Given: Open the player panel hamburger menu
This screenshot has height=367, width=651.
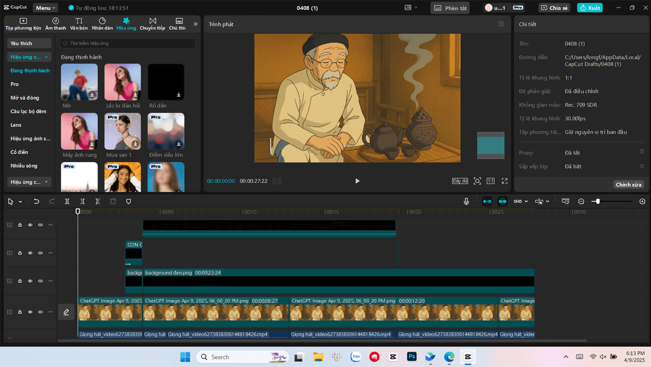Looking at the screenshot, I should tap(501, 24).
